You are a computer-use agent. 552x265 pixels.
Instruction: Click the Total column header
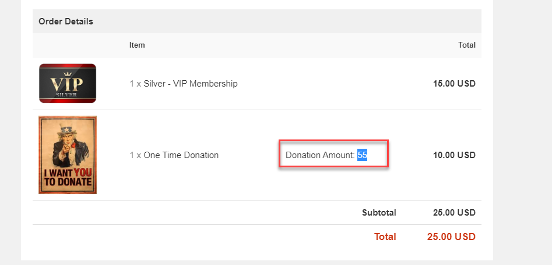point(467,45)
